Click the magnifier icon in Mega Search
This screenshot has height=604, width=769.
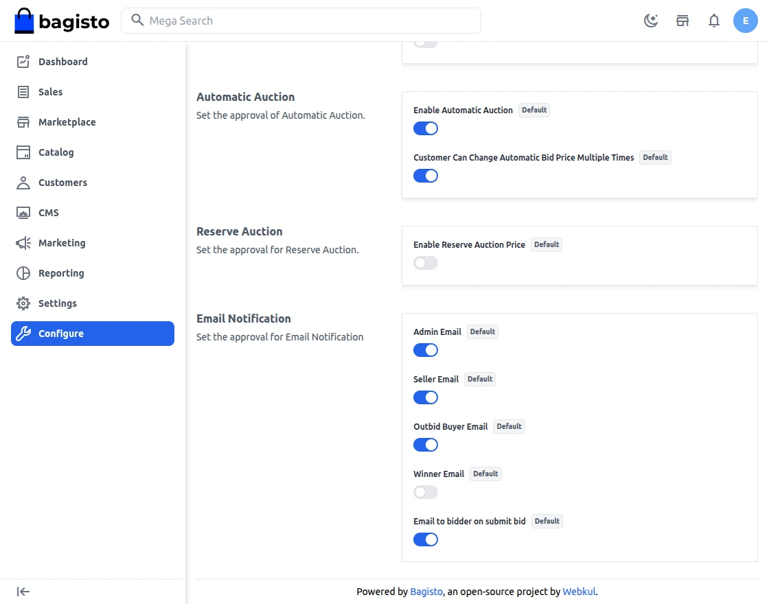[x=137, y=20]
